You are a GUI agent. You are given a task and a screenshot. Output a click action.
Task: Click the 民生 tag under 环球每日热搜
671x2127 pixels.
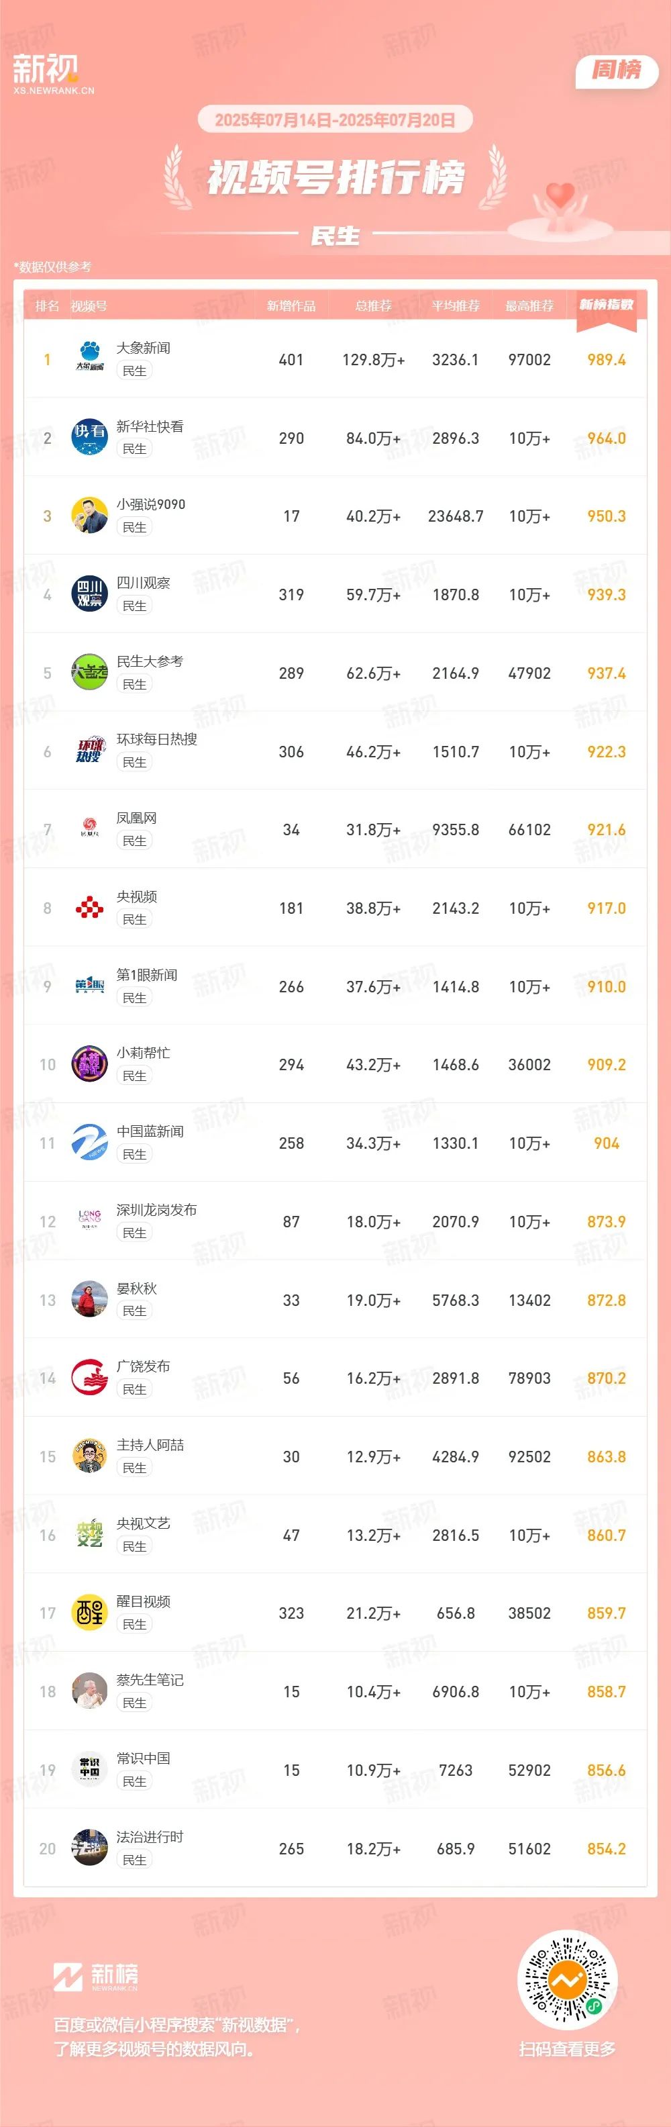(x=134, y=762)
